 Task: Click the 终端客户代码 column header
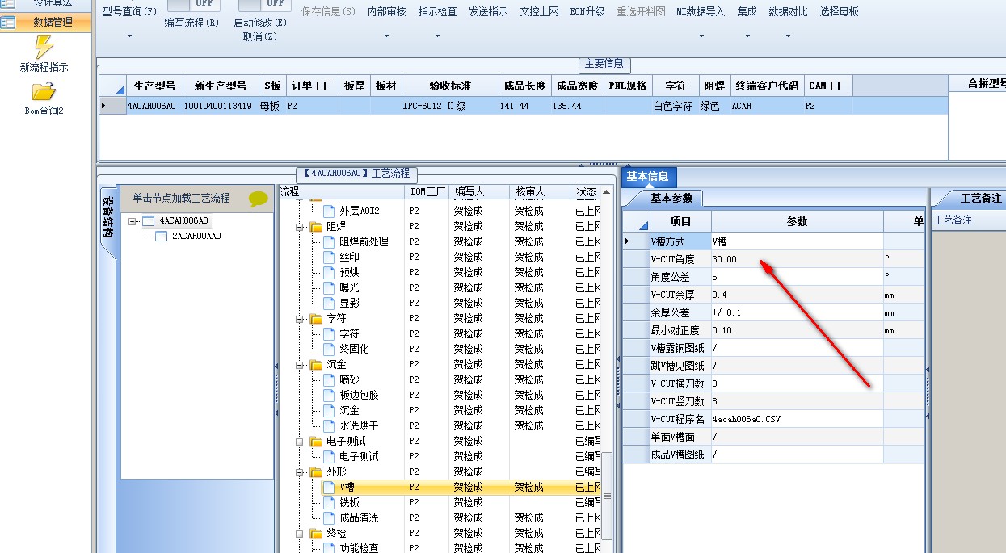click(x=767, y=86)
